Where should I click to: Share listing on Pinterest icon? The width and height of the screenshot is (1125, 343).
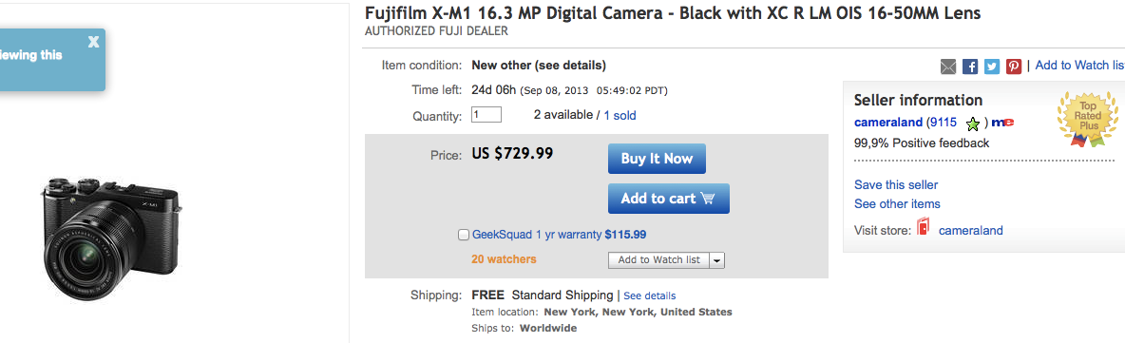(x=1013, y=66)
